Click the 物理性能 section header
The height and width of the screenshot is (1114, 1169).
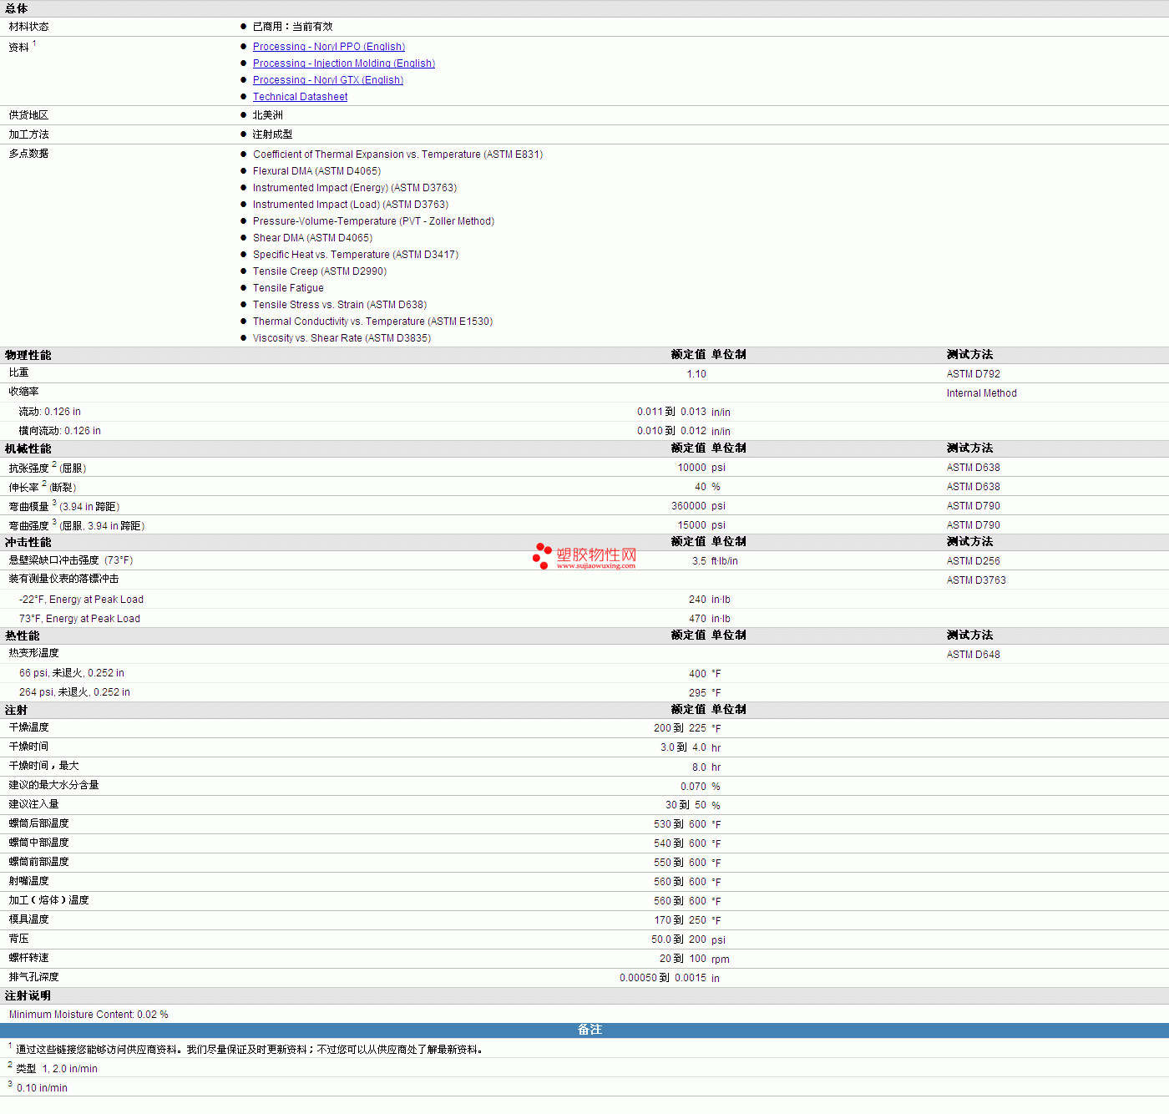[28, 355]
